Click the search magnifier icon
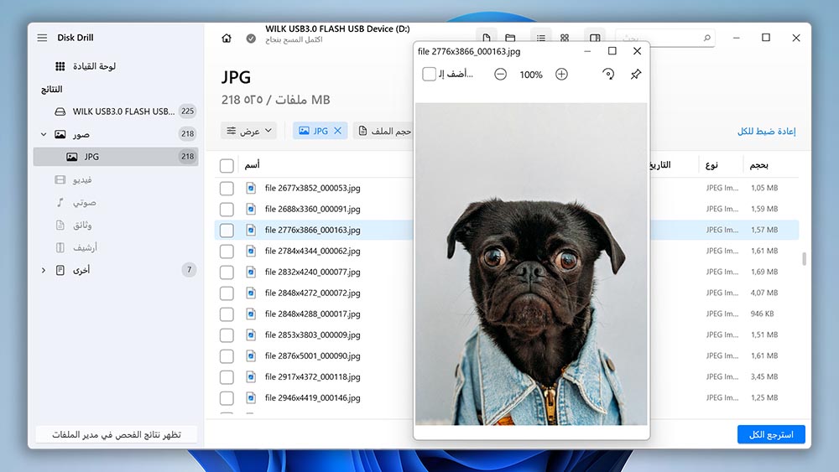The image size is (839, 472). [x=706, y=38]
